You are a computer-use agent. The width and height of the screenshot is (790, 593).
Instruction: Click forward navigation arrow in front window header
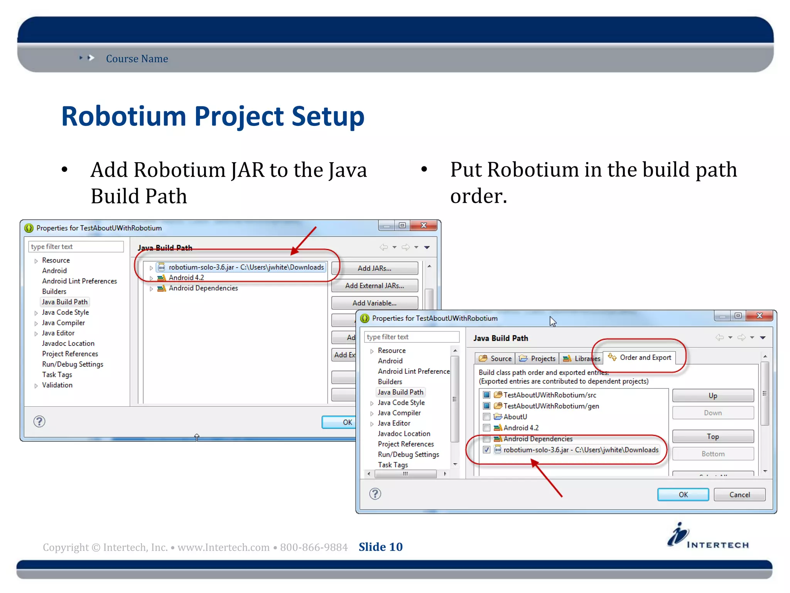pyautogui.click(x=741, y=337)
